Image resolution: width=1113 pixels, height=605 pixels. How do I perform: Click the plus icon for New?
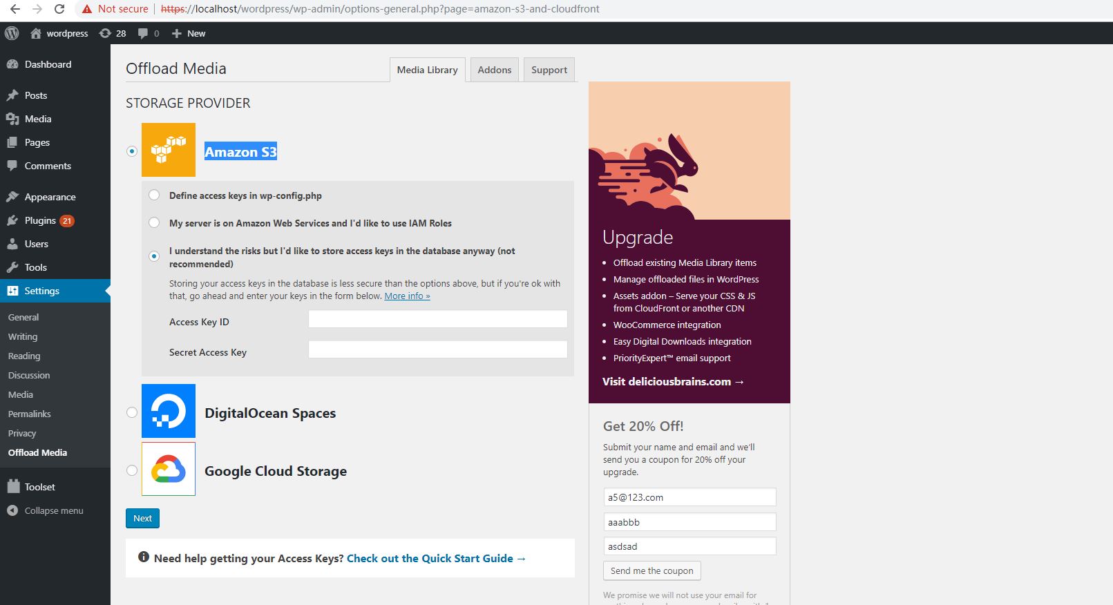177,33
